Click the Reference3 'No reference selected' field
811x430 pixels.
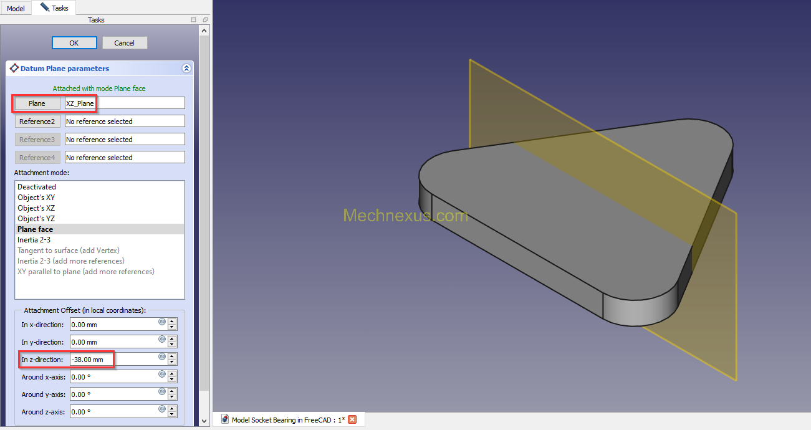click(x=125, y=140)
